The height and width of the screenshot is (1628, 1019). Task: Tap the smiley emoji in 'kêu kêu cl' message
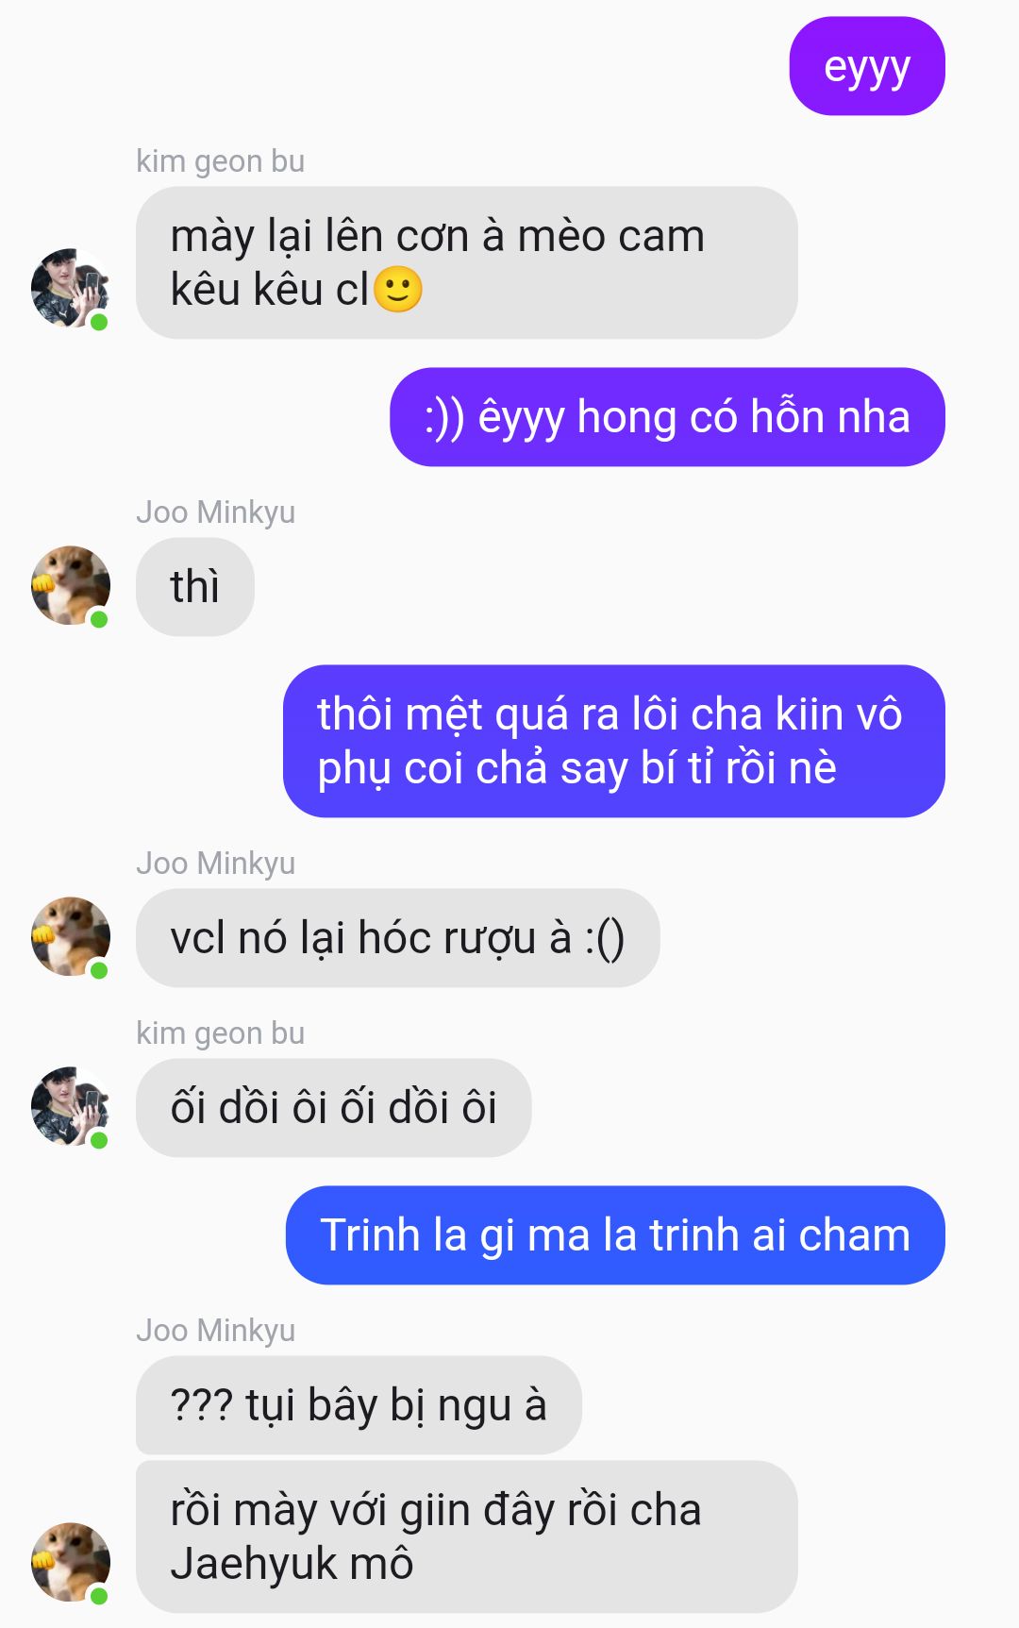tap(397, 290)
